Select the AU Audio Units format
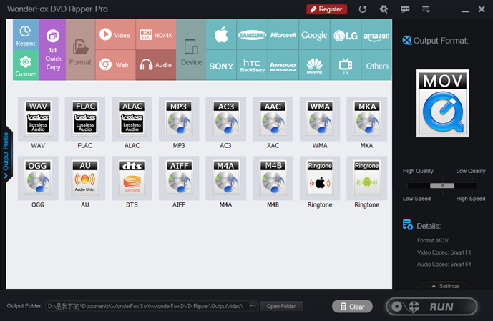Screen dimensions: 493x321 pyautogui.click(x=84, y=178)
